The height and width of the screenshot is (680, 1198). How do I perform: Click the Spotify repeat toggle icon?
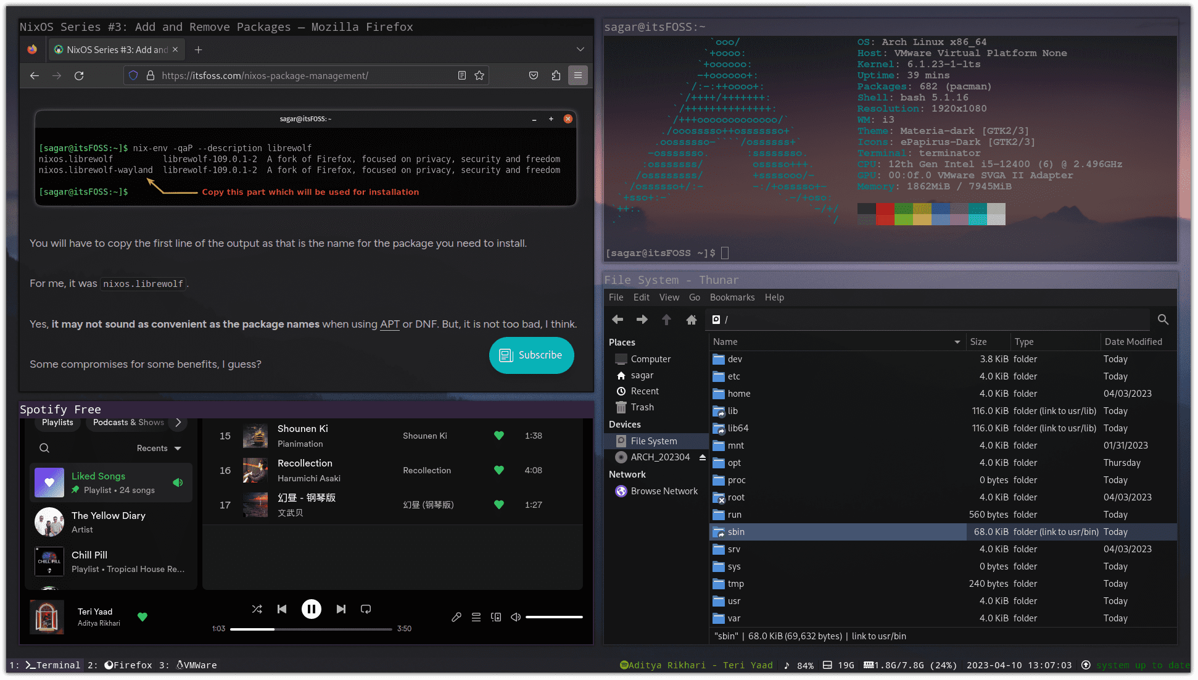(x=365, y=608)
